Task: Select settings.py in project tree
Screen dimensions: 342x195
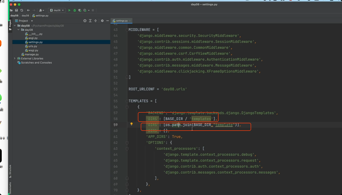Action: (35, 42)
